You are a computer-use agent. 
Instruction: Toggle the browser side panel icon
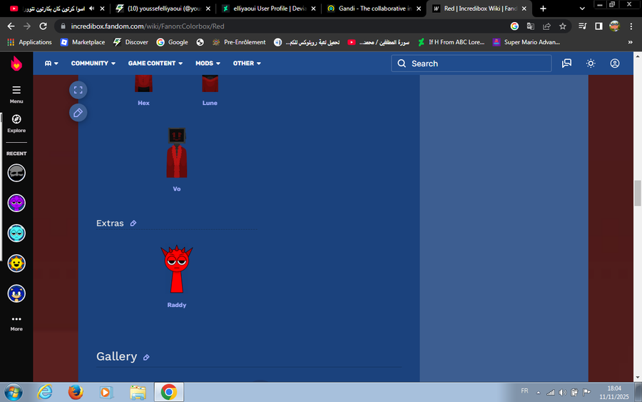(x=598, y=26)
